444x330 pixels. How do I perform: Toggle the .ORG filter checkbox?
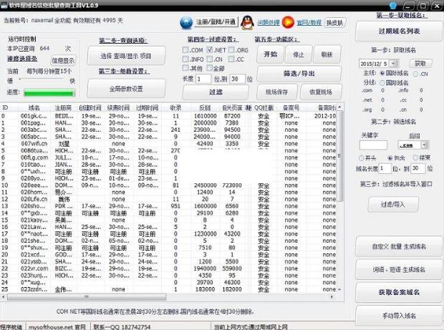tap(233, 50)
